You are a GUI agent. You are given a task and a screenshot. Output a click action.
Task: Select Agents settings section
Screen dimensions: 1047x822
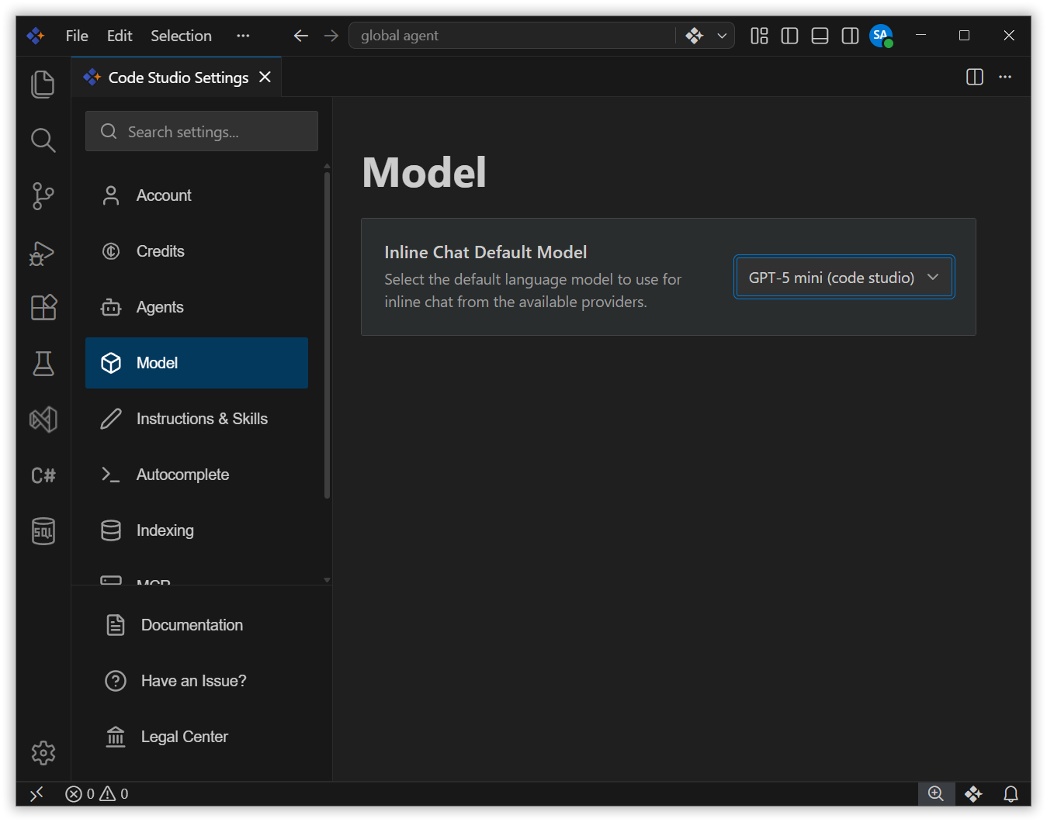coord(196,307)
